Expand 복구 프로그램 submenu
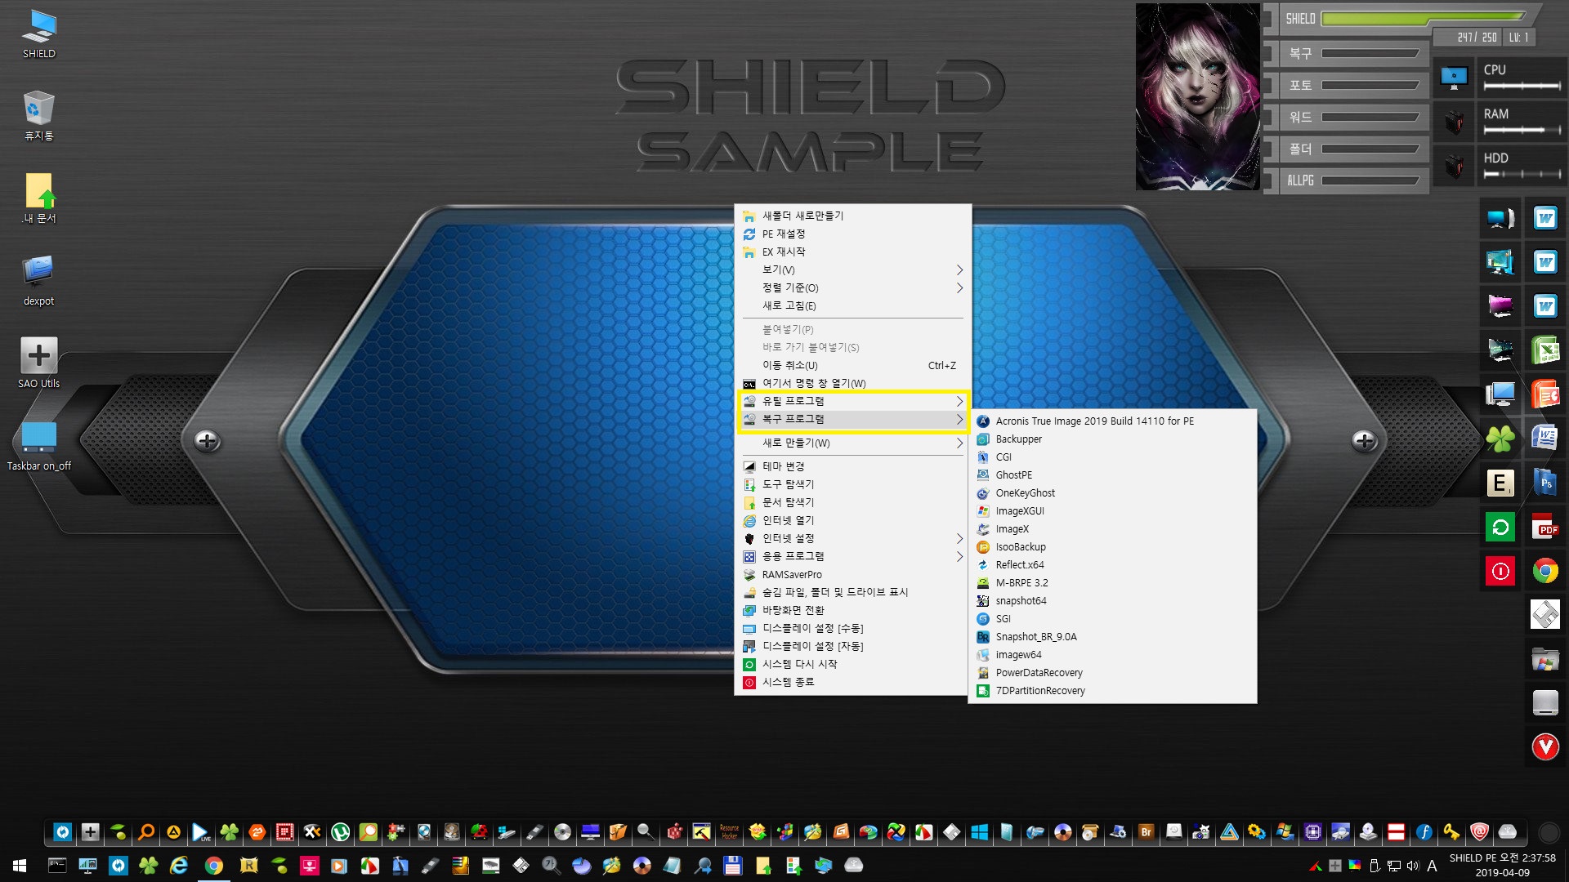The height and width of the screenshot is (882, 1569). [852, 418]
